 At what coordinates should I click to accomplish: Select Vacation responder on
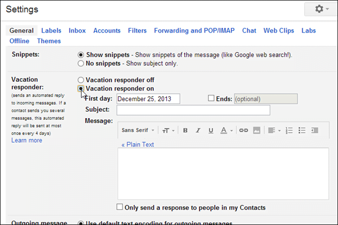(81, 89)
